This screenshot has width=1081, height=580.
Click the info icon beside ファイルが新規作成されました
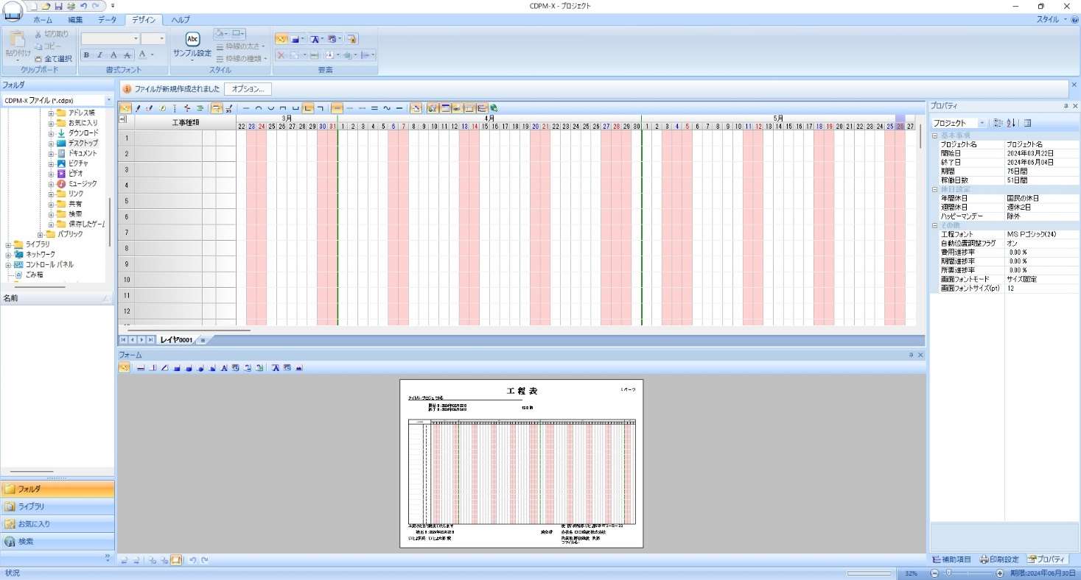pos(126,89)
